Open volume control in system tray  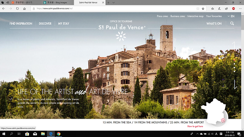click(212, 134)
